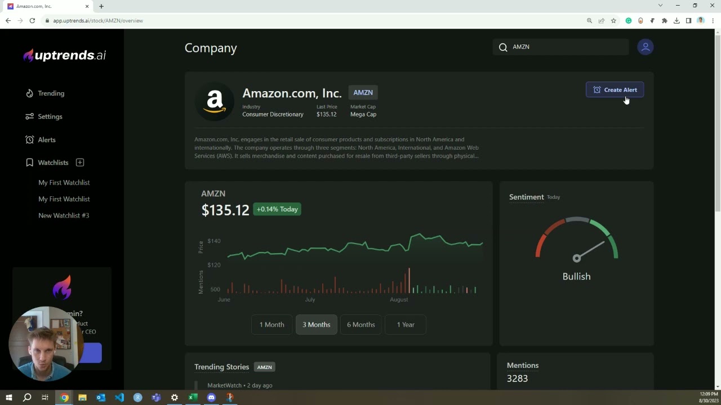Image resolution: width=721 pixels, height=405 pixels.
Task: Open Microsoft Teams from the taskbar
Action: click(x=156, y=398)
